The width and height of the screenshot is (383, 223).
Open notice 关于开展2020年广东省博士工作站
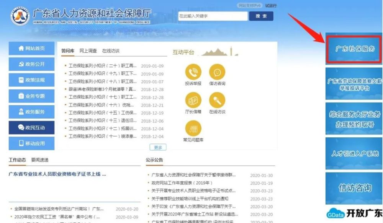[x=195, y=215]
